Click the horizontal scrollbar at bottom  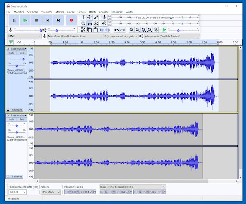(x=123, y=181)
